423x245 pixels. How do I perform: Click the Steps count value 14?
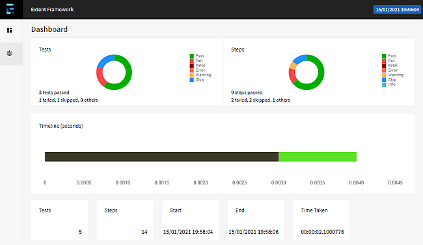click(x=144, y=232)
